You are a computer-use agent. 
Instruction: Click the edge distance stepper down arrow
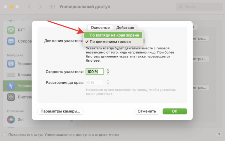(x=108, y=84)
